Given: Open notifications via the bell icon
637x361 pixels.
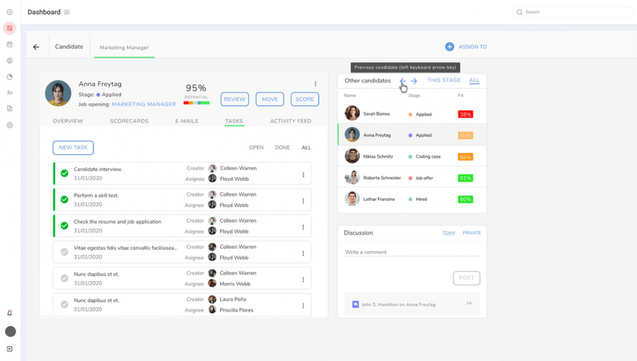Looking at the screenshot, I should click(x=9, y=313).
